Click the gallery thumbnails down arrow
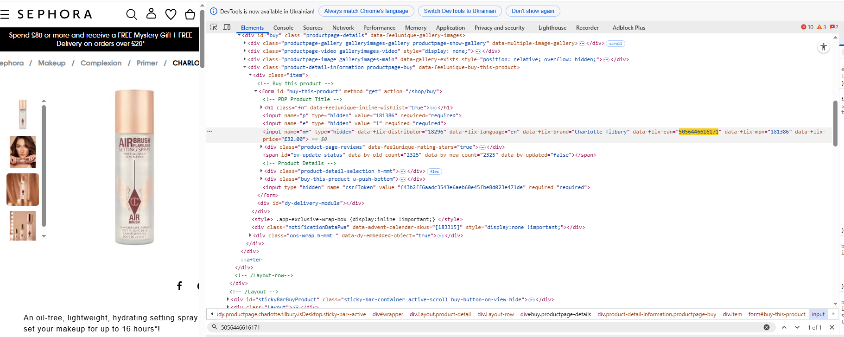The height and width of the screenshot is (337, 844). pos(44,236)
